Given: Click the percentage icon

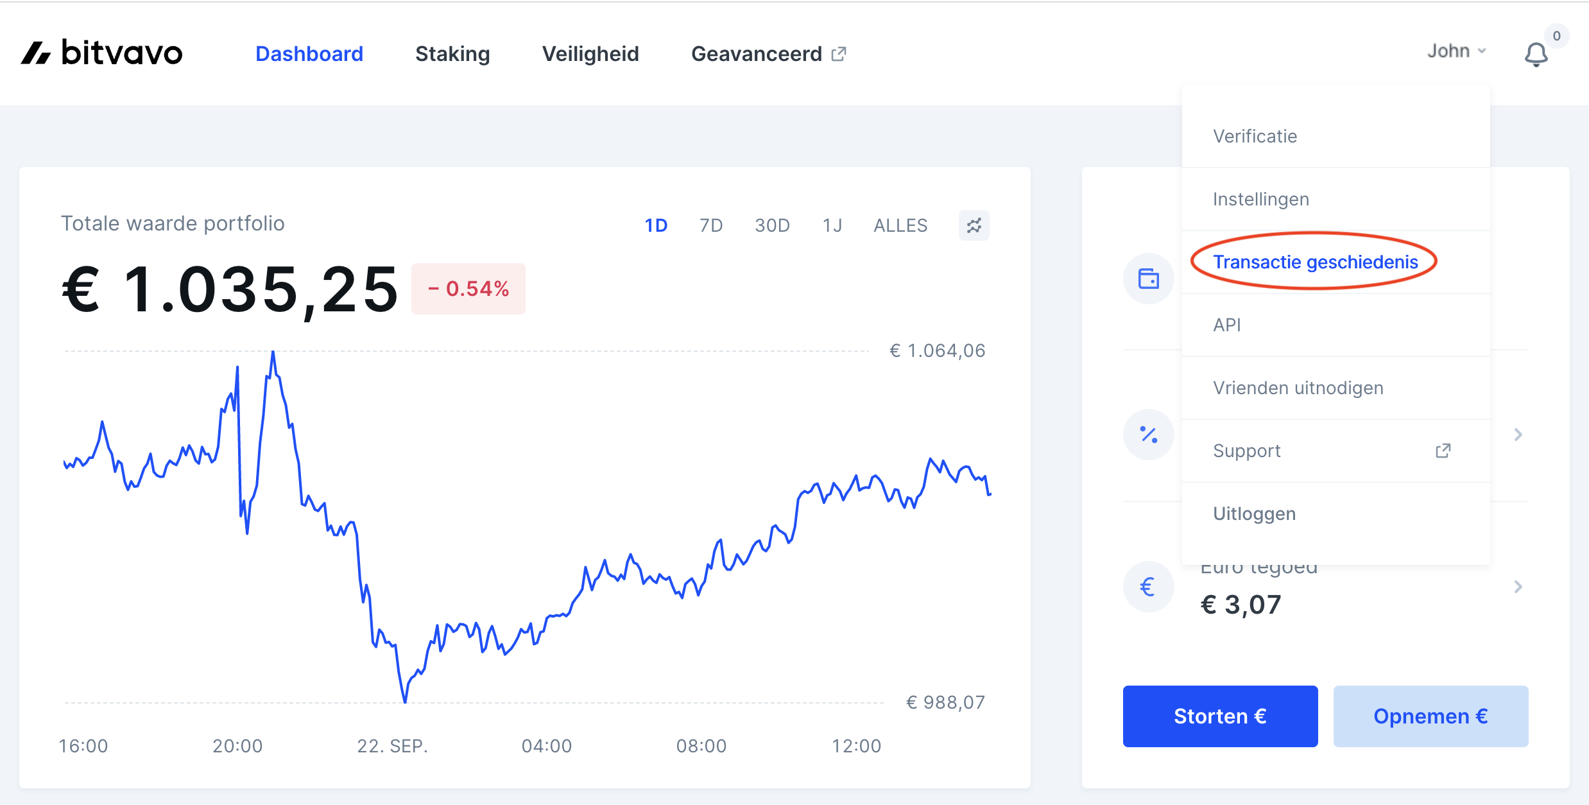Looking at the screenshot, I should click(1148, 435).
